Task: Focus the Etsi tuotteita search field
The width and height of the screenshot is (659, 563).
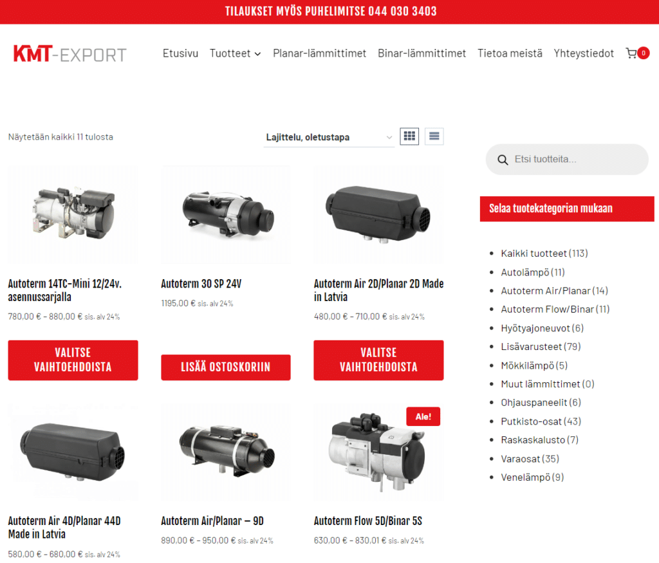Action: pos(567,160)
